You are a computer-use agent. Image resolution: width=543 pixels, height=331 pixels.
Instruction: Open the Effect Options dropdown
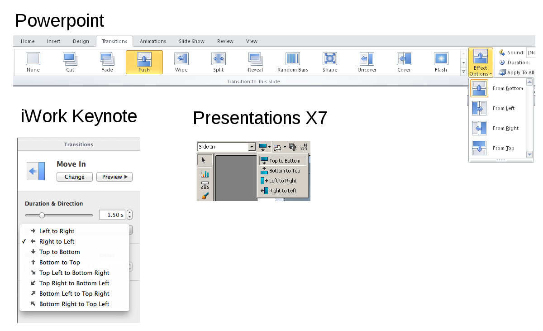pos(481,62)
